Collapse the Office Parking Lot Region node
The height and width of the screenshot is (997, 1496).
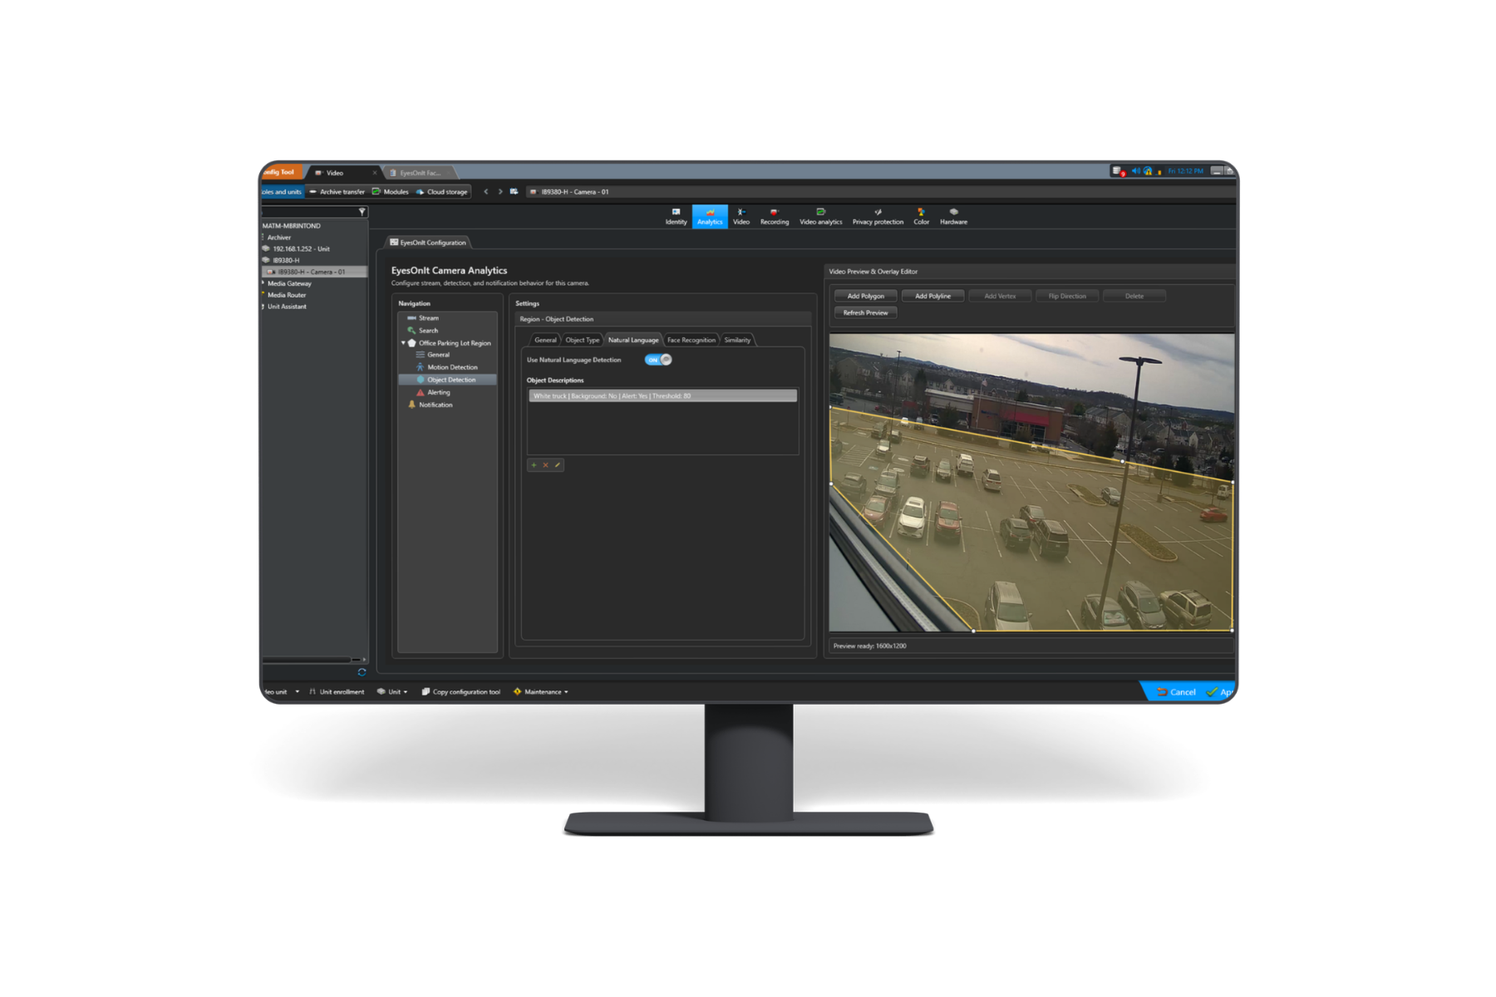tap(403, 343)
